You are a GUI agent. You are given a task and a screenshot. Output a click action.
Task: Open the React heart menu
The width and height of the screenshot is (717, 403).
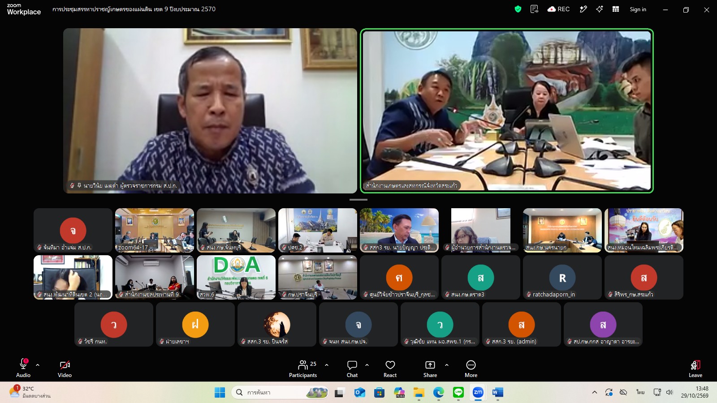click(x=390, y=369)
